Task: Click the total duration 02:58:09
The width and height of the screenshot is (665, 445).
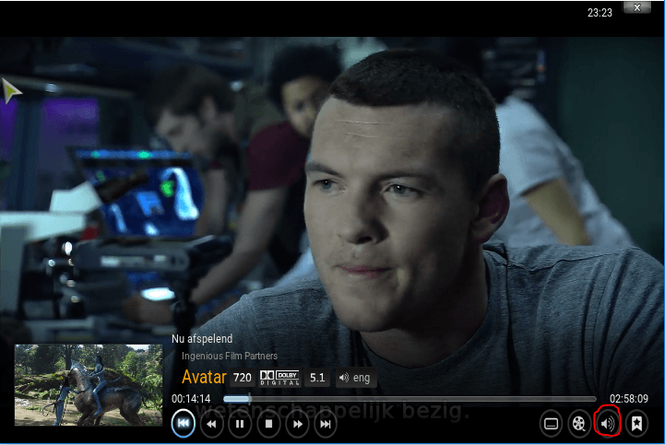Action: 628,399
